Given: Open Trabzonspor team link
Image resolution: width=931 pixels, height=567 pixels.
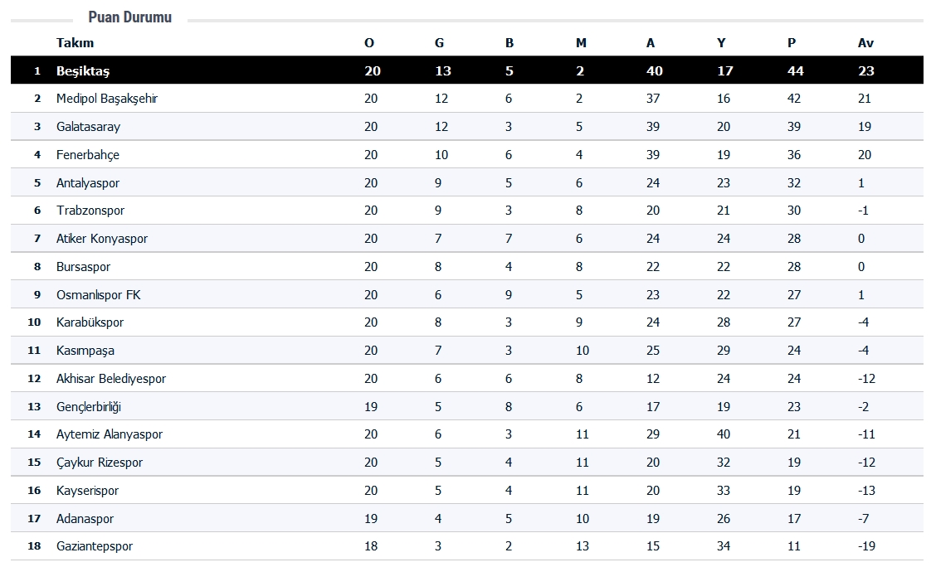Looking at the screenshot, I should (x=90, y=211).
